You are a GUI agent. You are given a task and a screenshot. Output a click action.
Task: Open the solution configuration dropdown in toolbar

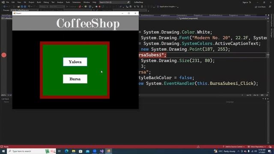pos(44,7)
